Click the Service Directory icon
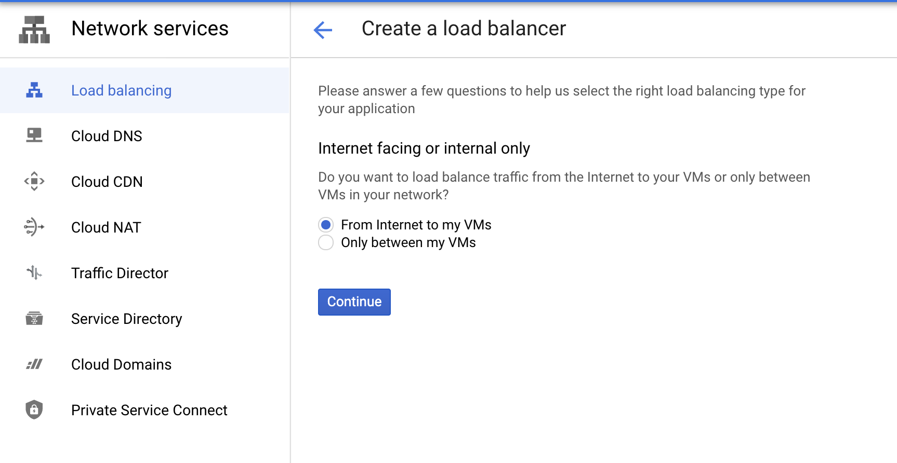The width and height of the screenshot is (897, 463). point(34,318)
